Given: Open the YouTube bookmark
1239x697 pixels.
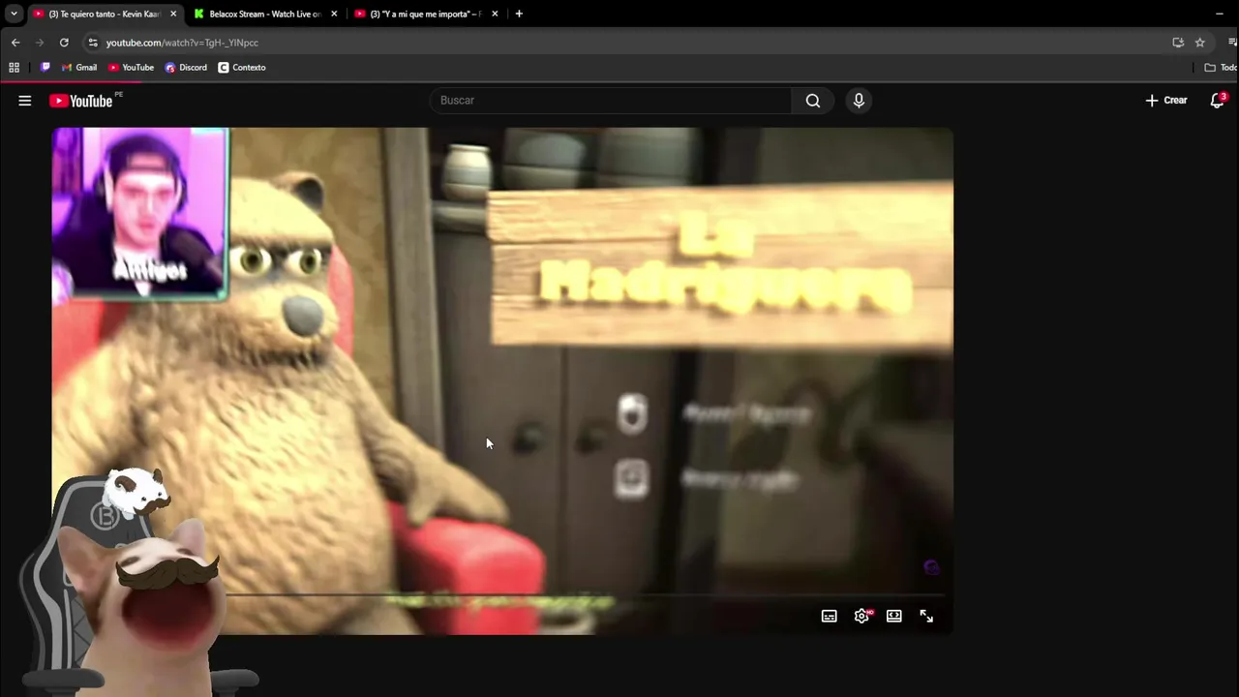Looking at the screenshot, I should (x=131, y=68).
